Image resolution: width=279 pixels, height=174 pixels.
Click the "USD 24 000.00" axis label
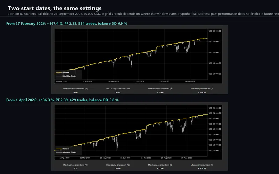click(x=215, y=113)
